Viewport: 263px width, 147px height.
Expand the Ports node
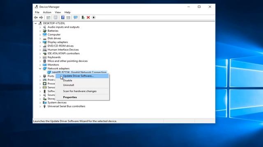click(40, 76)
